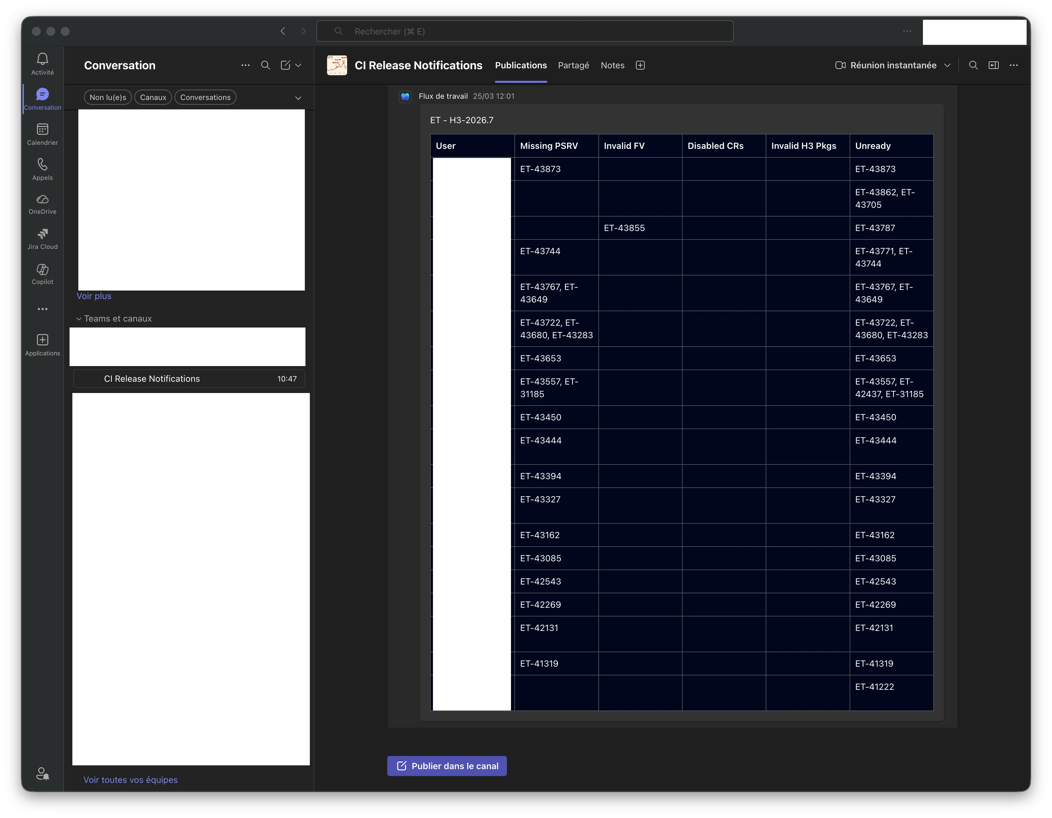Open the Calendrier app

[x=42, y=134]
